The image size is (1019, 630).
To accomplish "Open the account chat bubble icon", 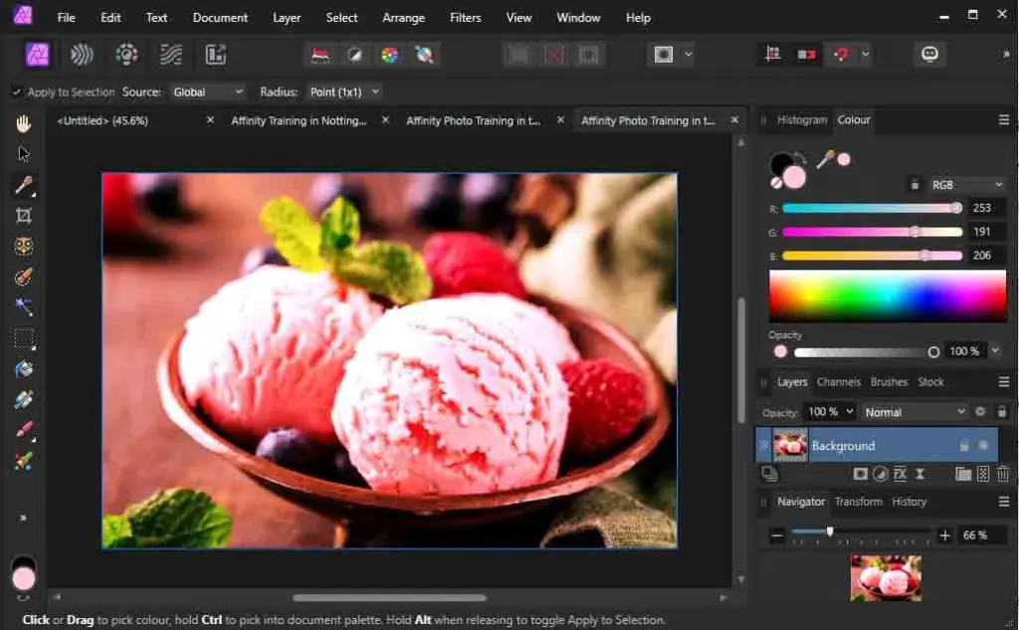I will [930, 54].
